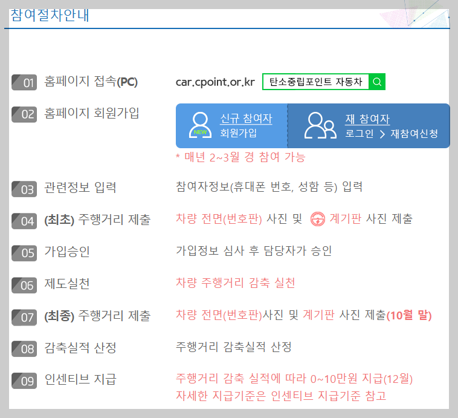Click the 참여절차안내 heading
Image resolution: width=458 pixels, height=418 pixels.
[x=50, y=16]
